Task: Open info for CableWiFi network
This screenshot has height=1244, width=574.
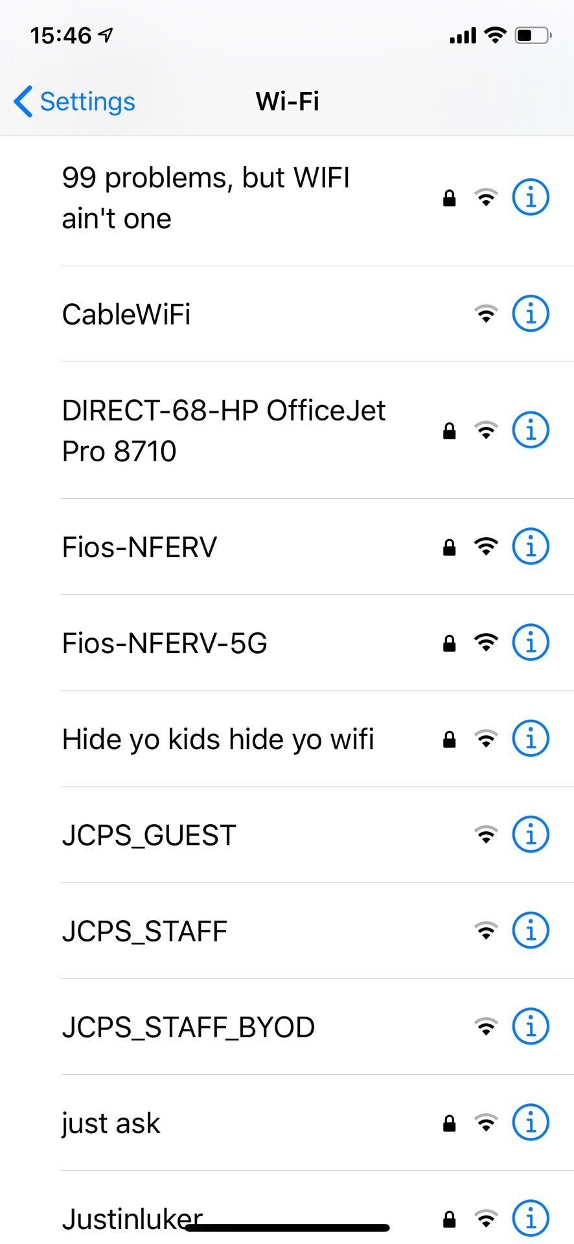Action: click(531, 314)
